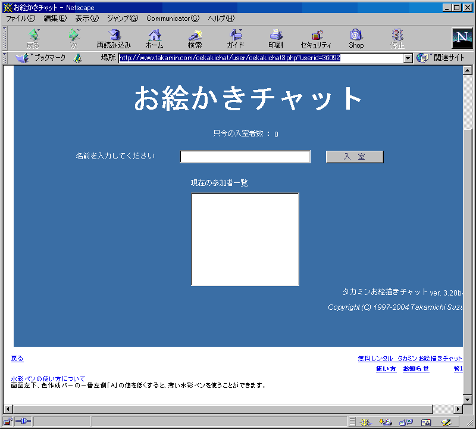The height and width of the screenshot is (429, 476).
Task: Open the 編集(E) menu
Action: coord(55,18)
